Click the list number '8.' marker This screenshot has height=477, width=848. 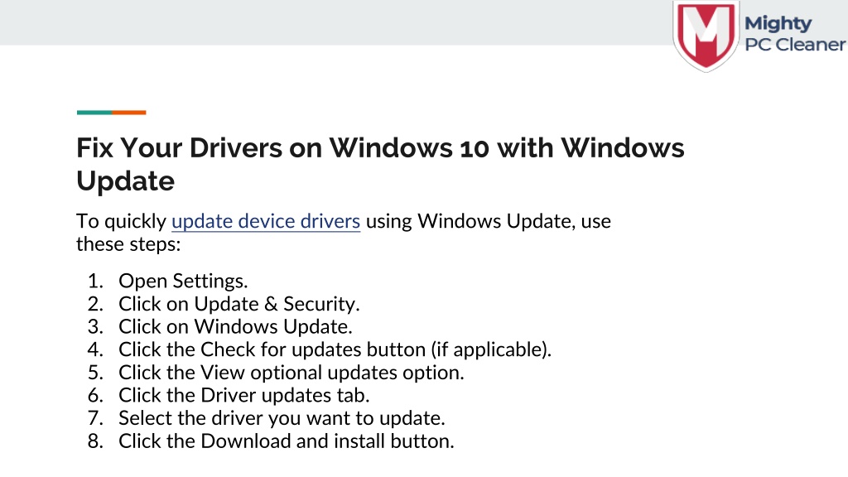95,441
